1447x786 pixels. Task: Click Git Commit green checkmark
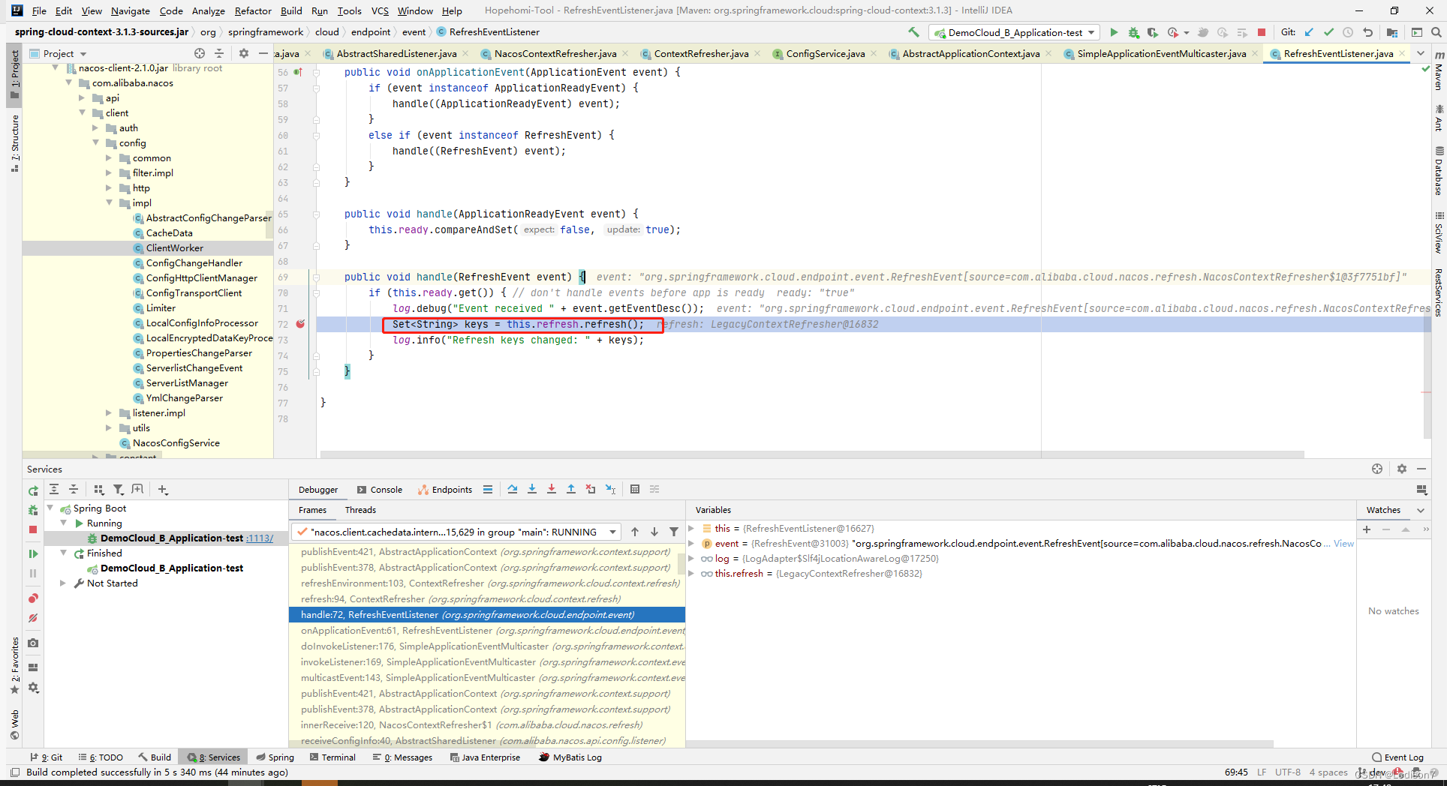coord(1328,32)
